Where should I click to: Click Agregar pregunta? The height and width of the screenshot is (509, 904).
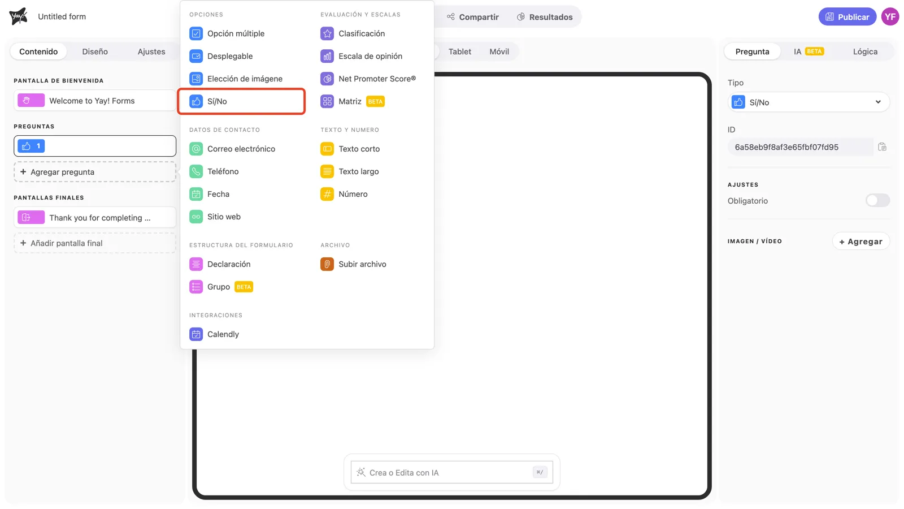coord(95,172)
